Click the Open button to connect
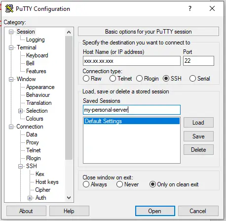The height and width of the screenshot is (221, 226). point(155,211)
